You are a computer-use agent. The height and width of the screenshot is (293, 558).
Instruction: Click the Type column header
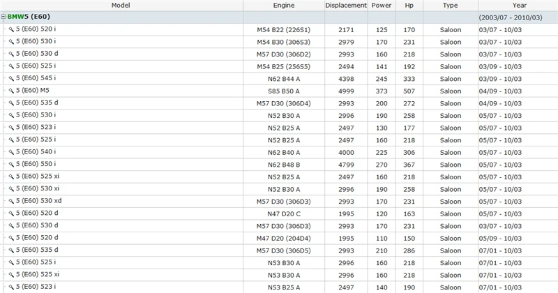coord(450,6)
